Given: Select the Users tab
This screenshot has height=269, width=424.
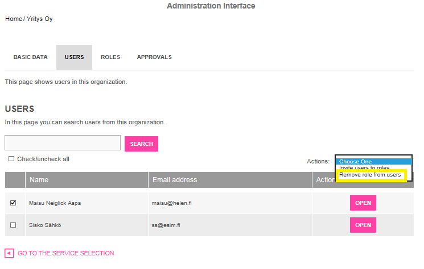Looking at the screenshot, I should click(74, 57).
